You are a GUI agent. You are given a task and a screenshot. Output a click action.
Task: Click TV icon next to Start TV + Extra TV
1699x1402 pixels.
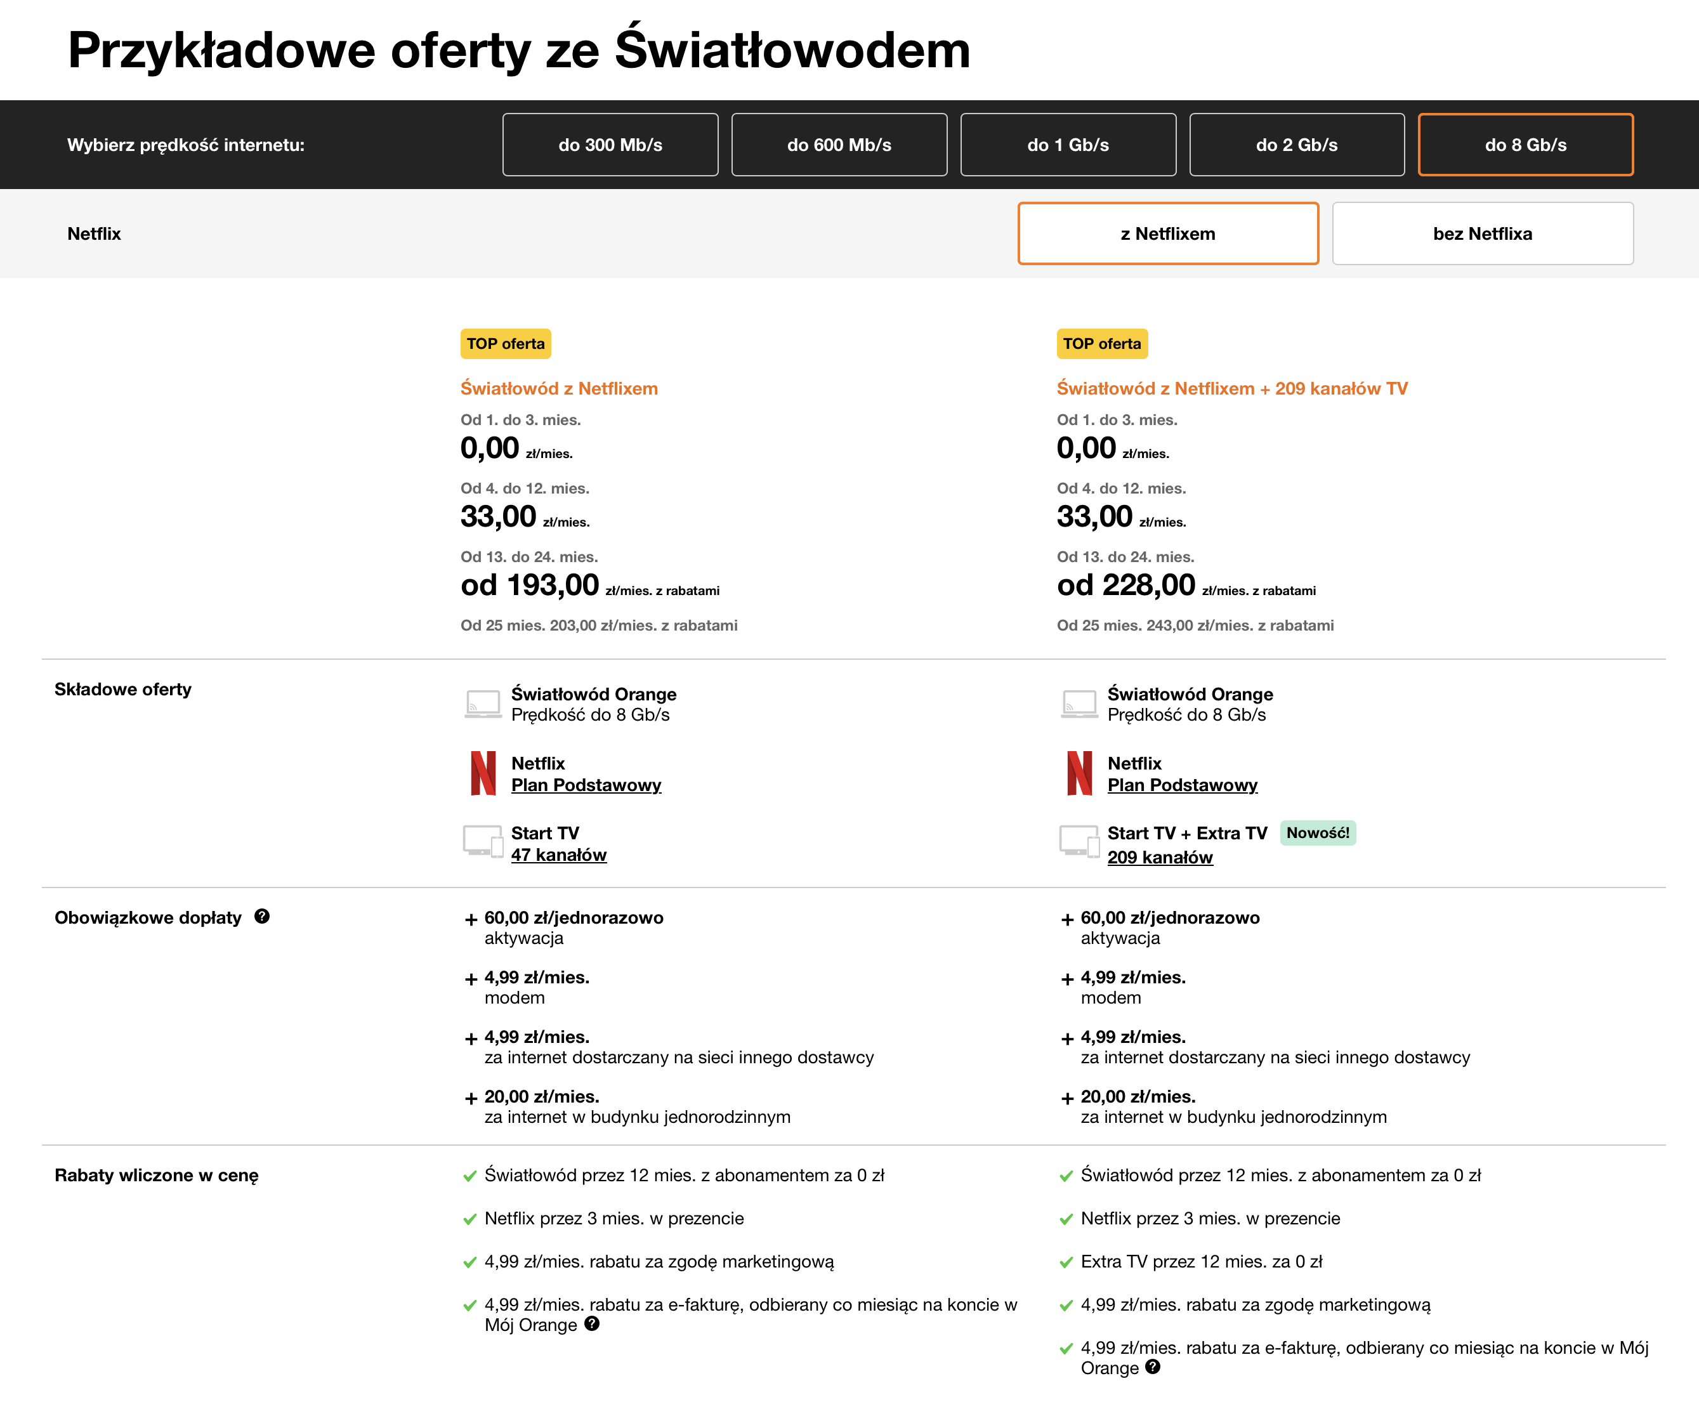1080,842
